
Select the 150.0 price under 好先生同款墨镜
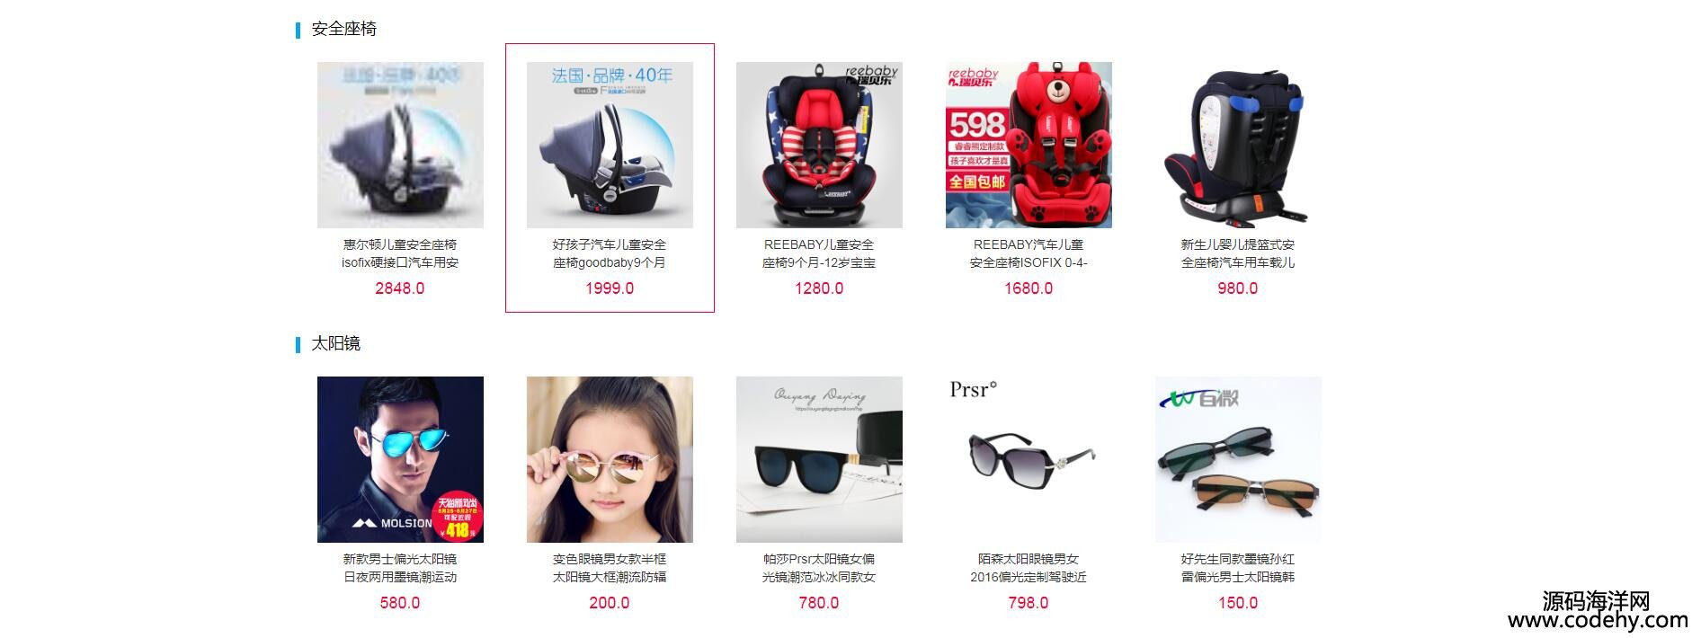tap(1238, 603)
